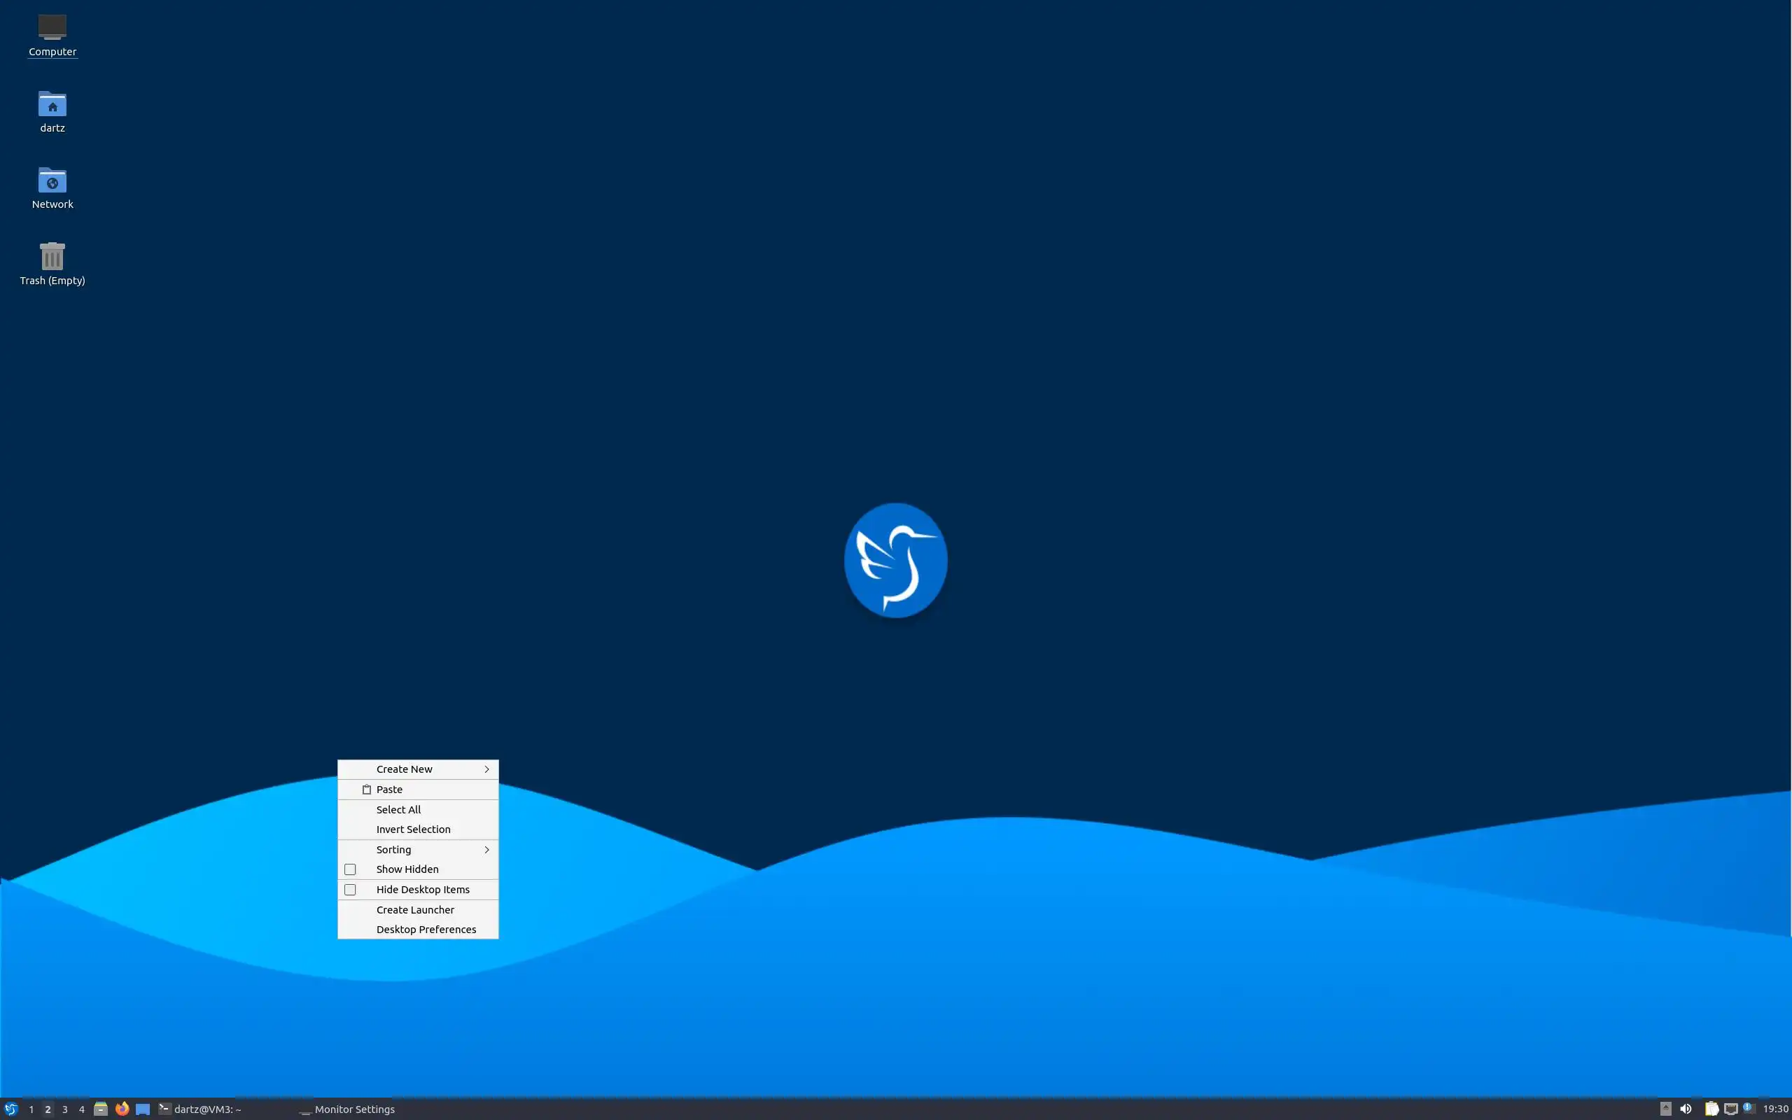
Task: Open the update notifier tray icon
Action: (x=1749, y=1108)
